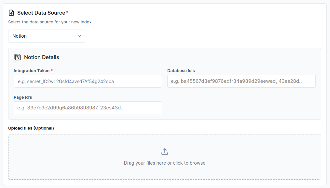The width and height of the screenshot is (330, 188).
Task: Focus the Page Id's input field
Action: (88, 108)
